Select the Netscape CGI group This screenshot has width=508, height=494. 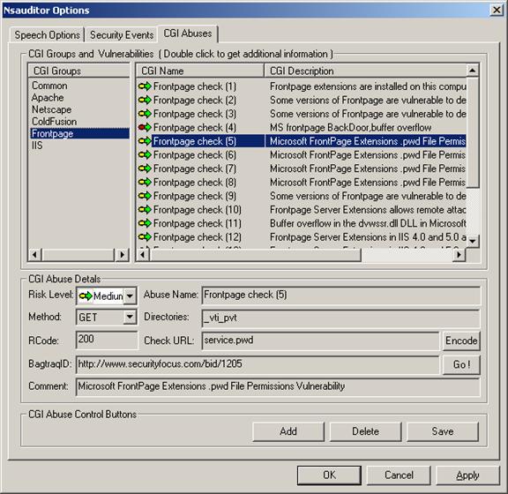(51, 109)
